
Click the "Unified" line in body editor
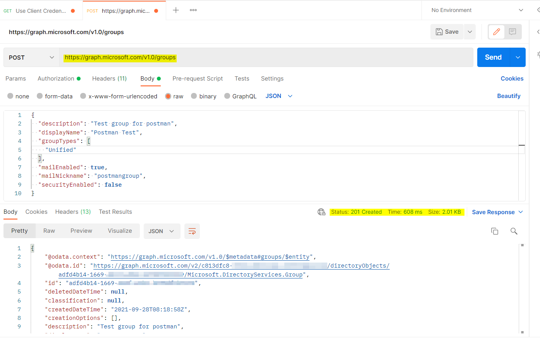tap(61, 150)
